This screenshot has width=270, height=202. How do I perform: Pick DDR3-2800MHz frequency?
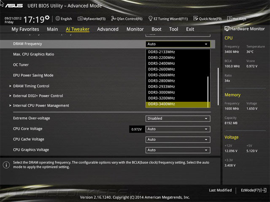[x=177, y=81]
